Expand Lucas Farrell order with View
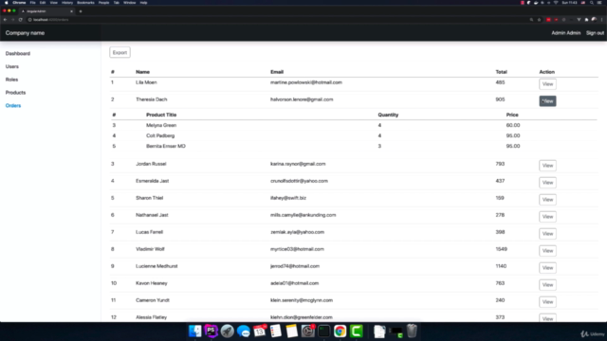 click(x=548, y=234)
